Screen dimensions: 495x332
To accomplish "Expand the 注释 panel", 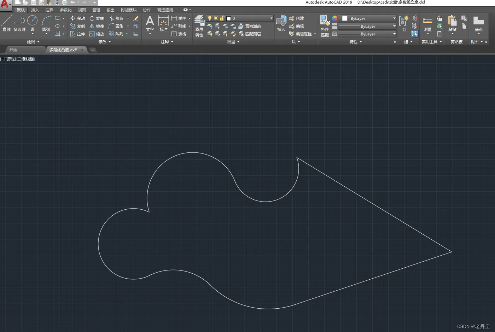I will (167, 42).
